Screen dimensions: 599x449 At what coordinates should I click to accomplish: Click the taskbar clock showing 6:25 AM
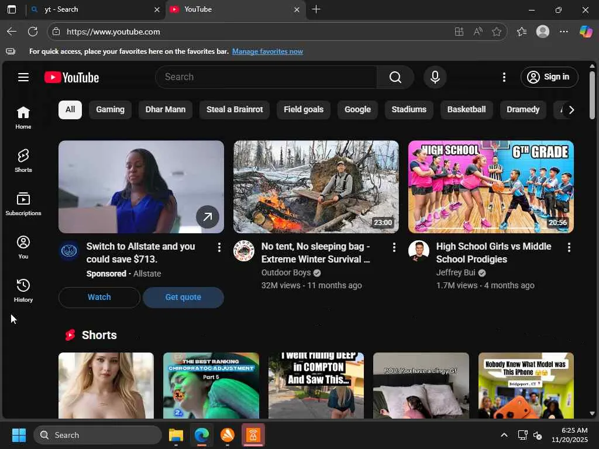tap(569, 435)
